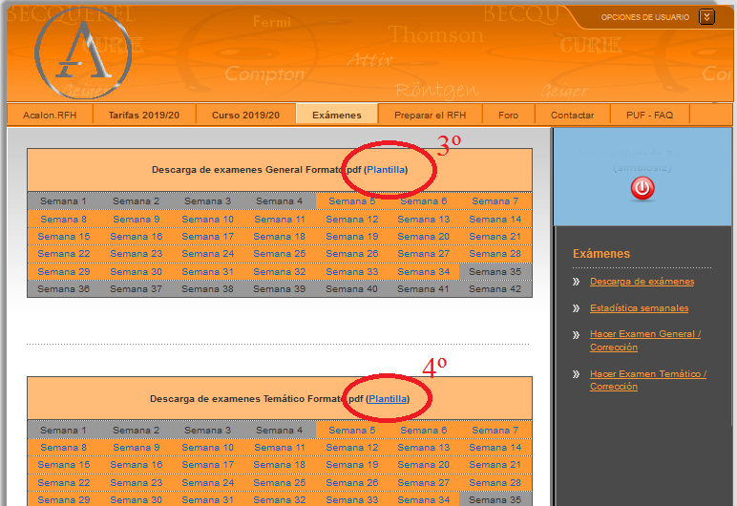Open the Estadística semanales sidebar link
Image resolution: width=737 pixels, height=506 pixels.
[639, 308]
